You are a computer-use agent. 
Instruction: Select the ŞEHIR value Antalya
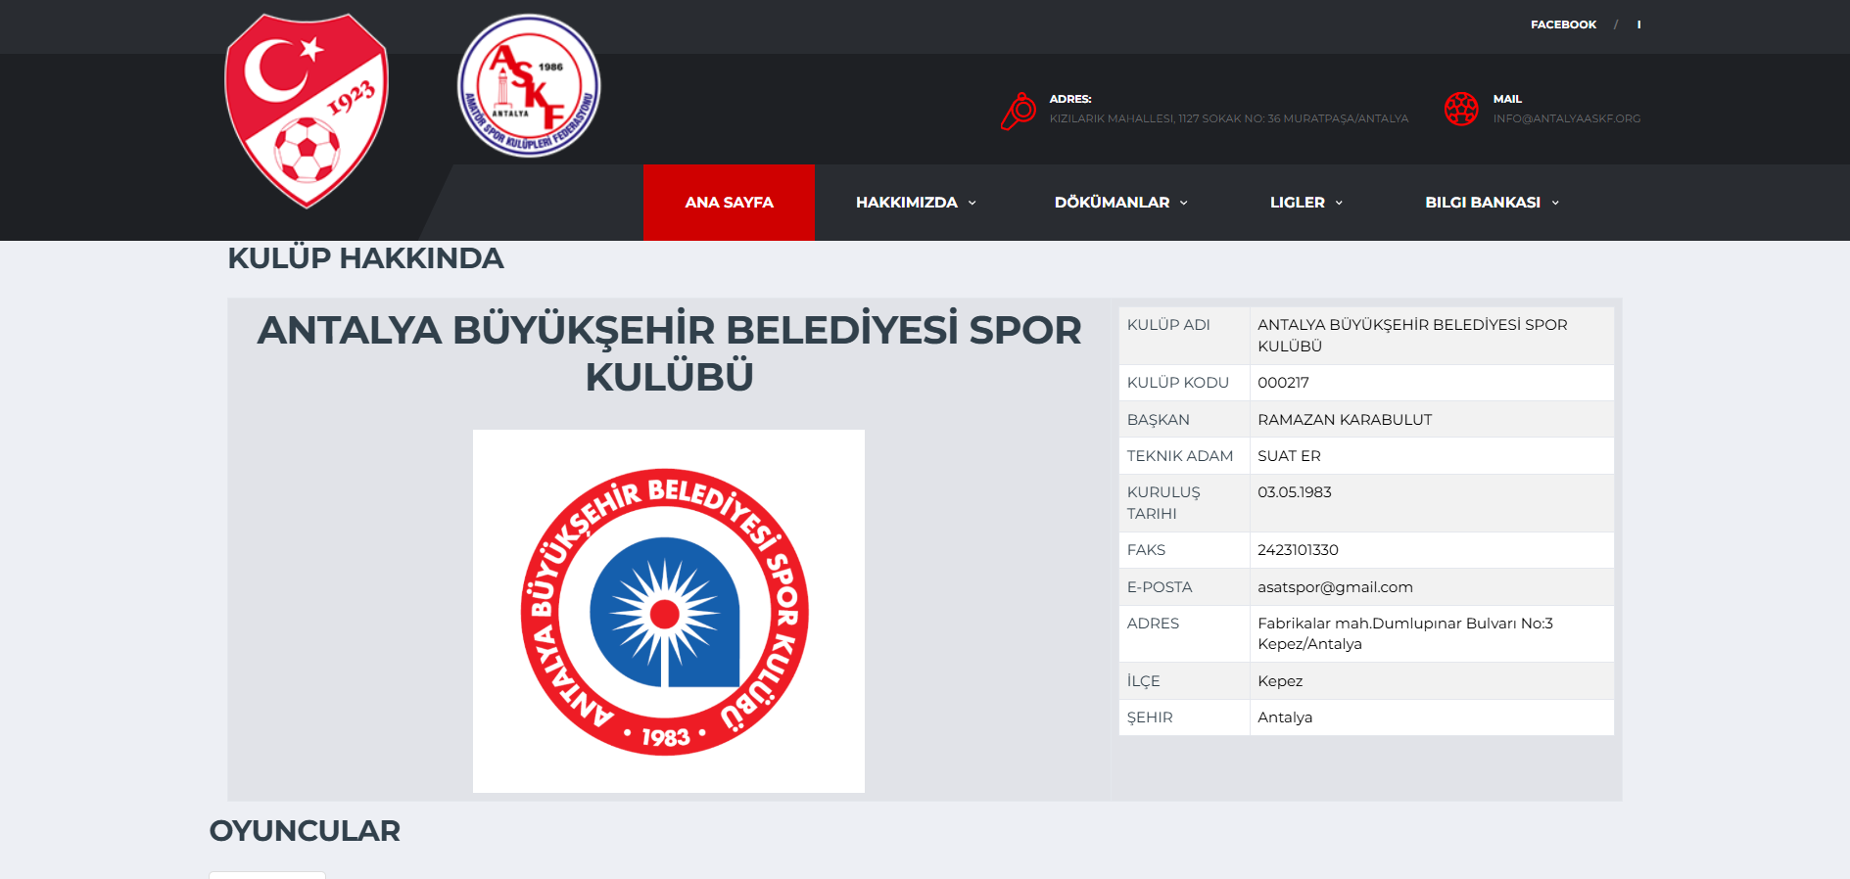tap(1285, 717)
